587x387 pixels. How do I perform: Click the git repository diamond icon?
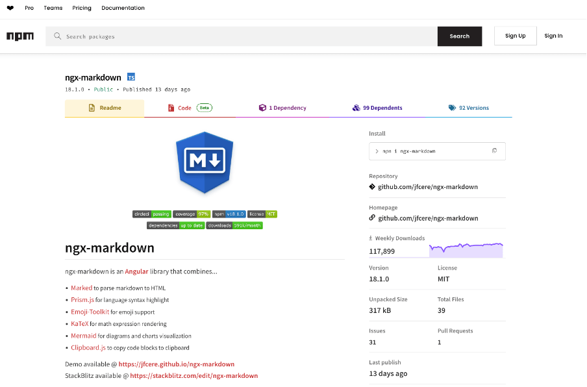(372, 186)
